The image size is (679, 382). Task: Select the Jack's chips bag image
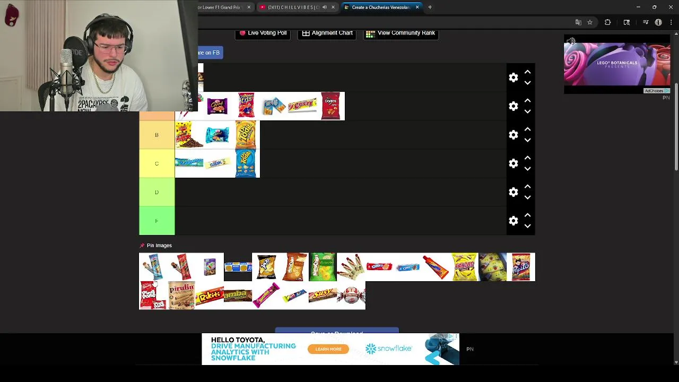(x=266, y=267)
